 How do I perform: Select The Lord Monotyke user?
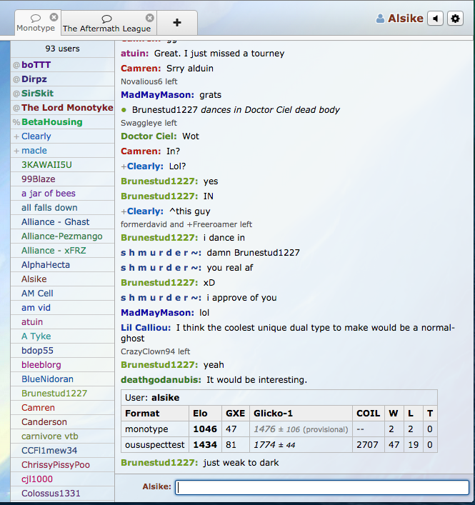(63, 108)
